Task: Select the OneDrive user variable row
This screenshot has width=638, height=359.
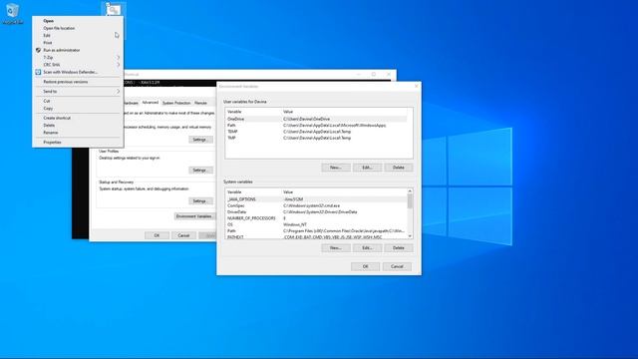Action: click(x=316, y=119)
